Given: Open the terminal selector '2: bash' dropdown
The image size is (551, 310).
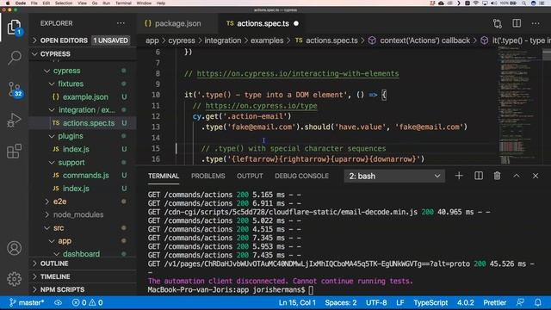Looking at the screenshot, I should click(x=394, y=176).
